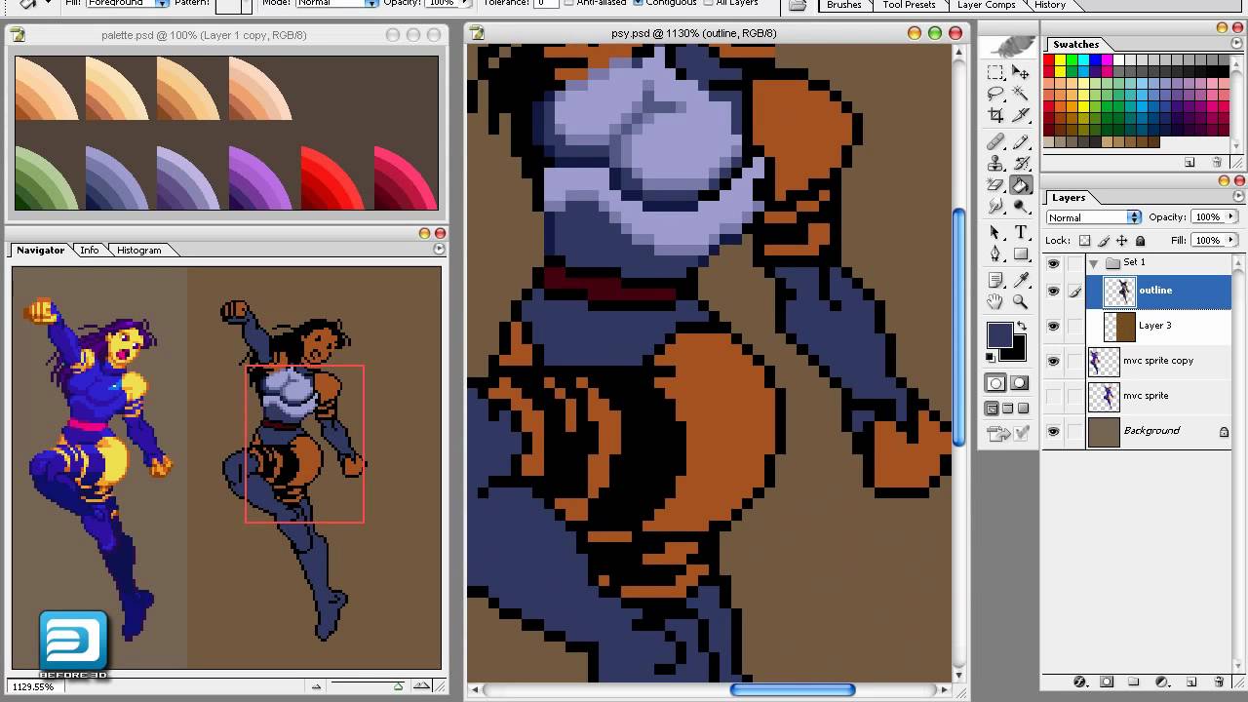
Task: Select the Healing Brush tool
Action: point(995,142)
